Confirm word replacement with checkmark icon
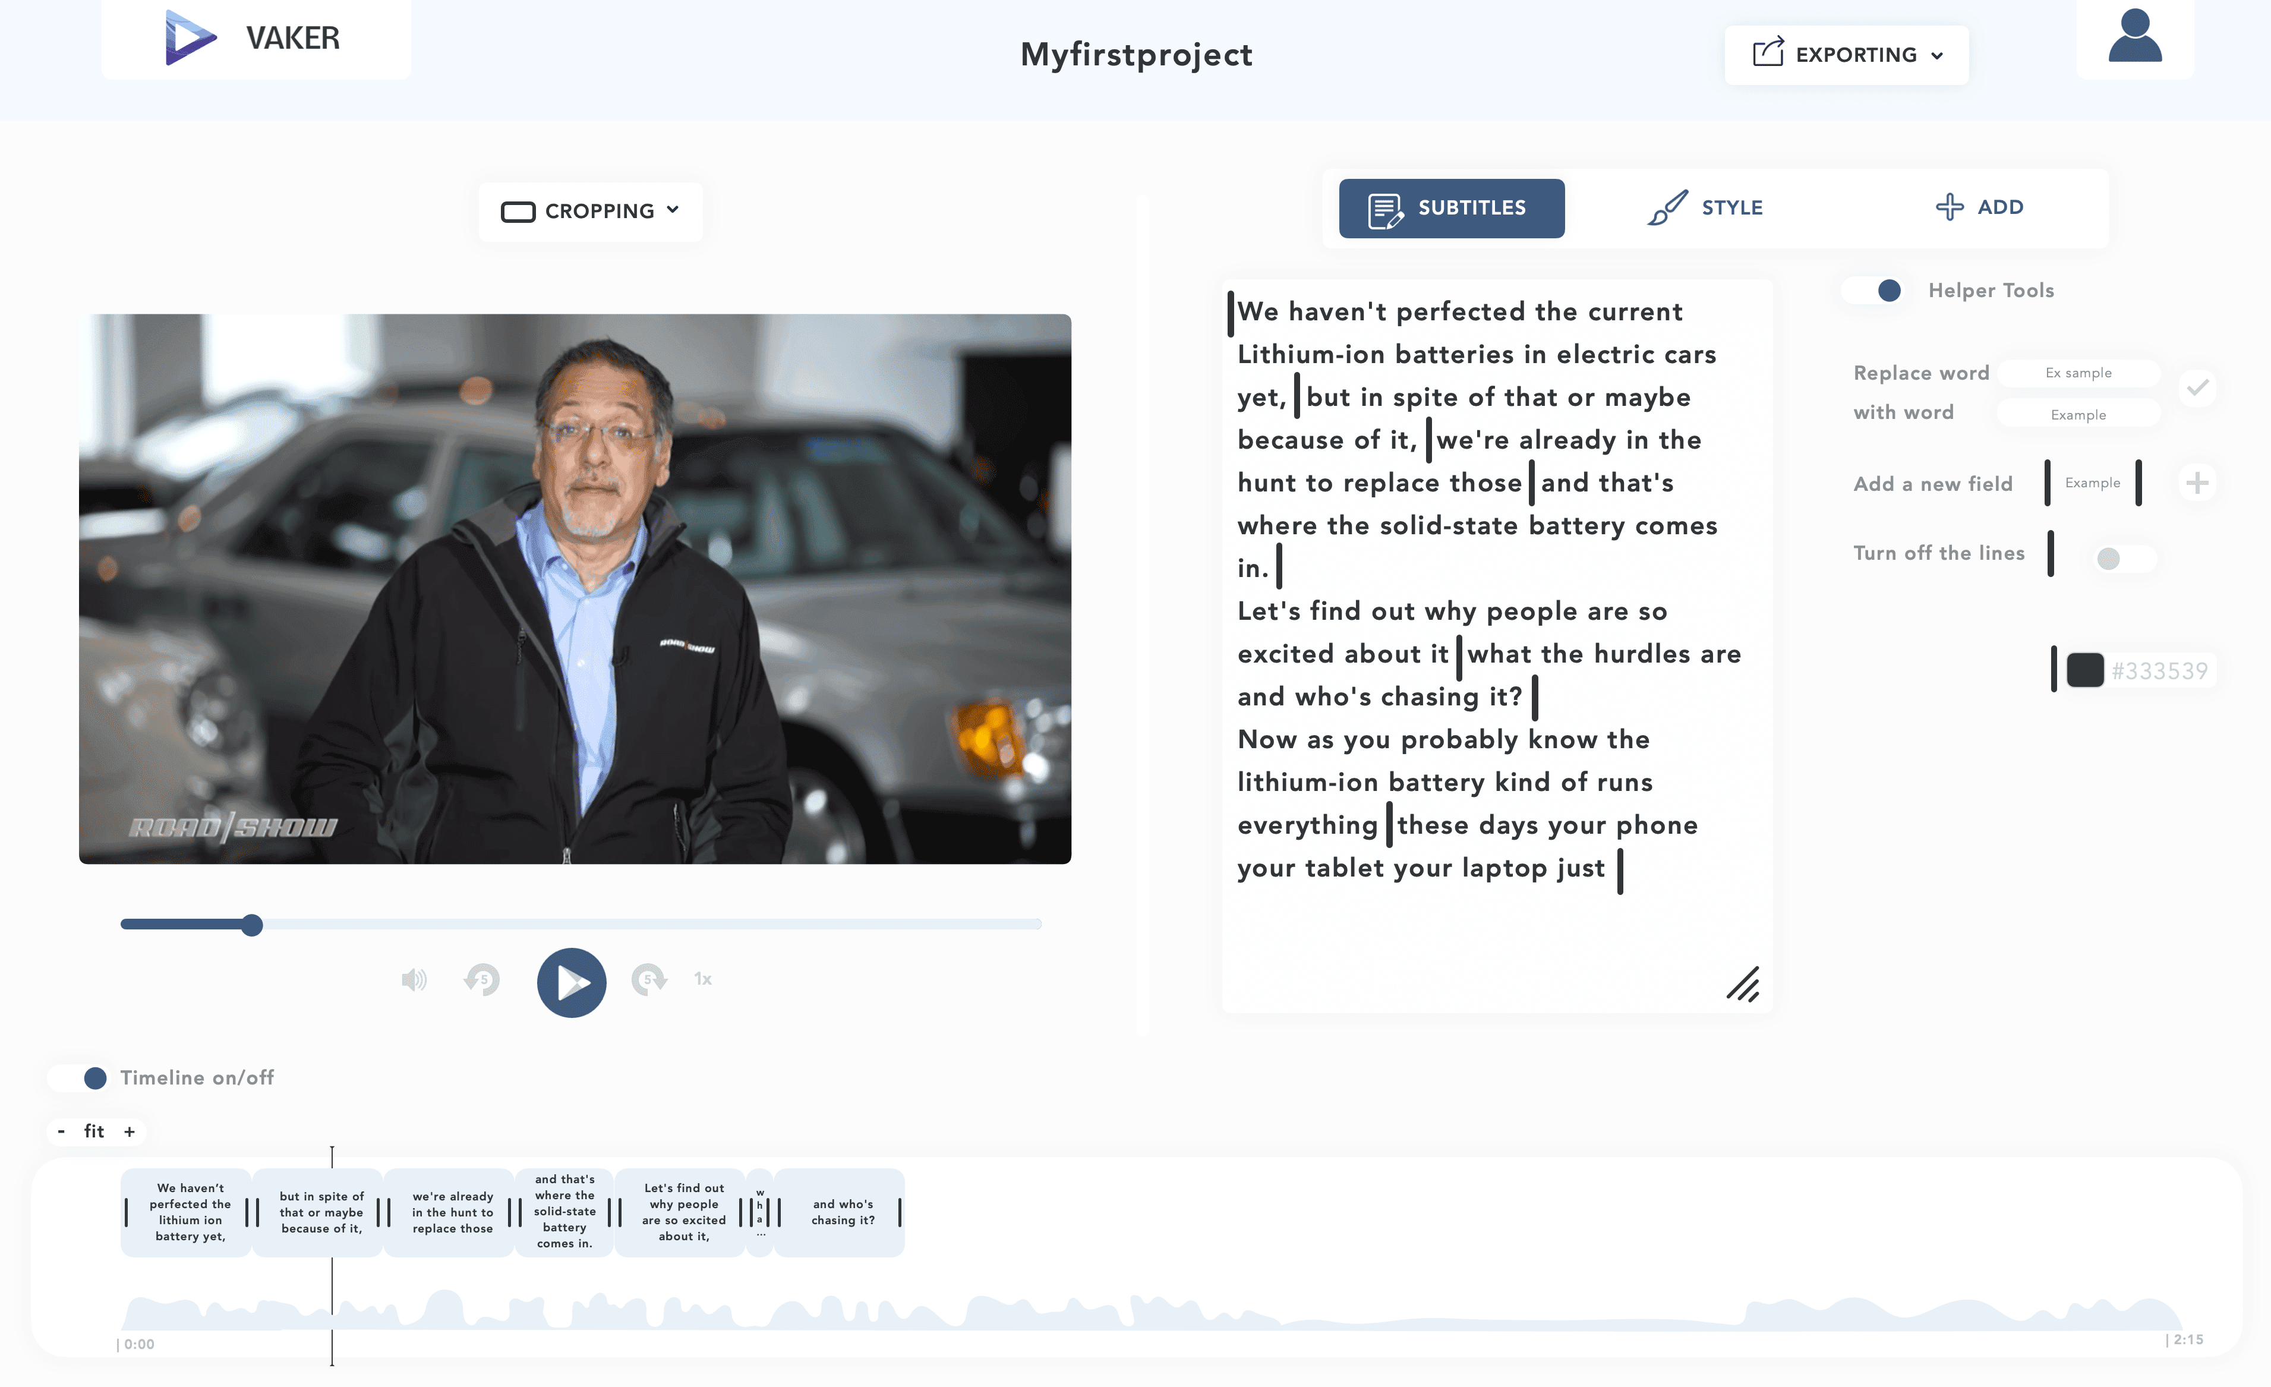Screen dimensions: 2271x1387 (x=2197, y=387)
